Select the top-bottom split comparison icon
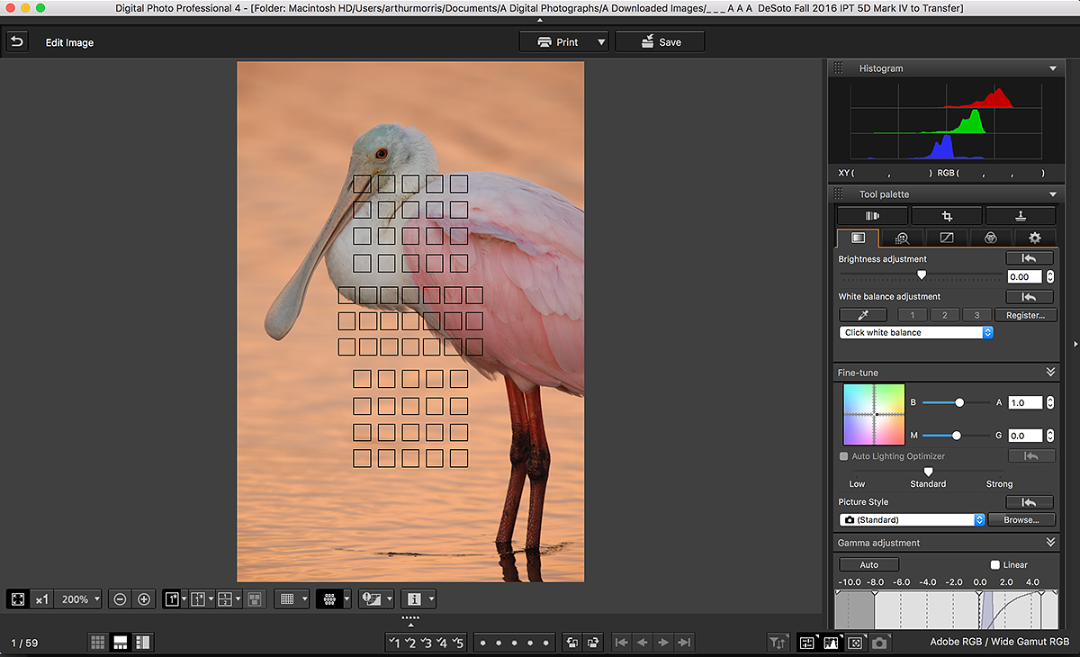The width and height of the screenshot is (1080, 657). (226, 598)
